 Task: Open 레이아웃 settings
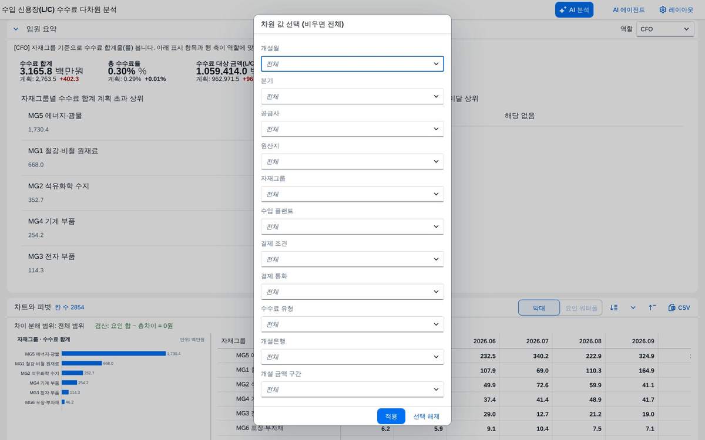pos(676,10)
